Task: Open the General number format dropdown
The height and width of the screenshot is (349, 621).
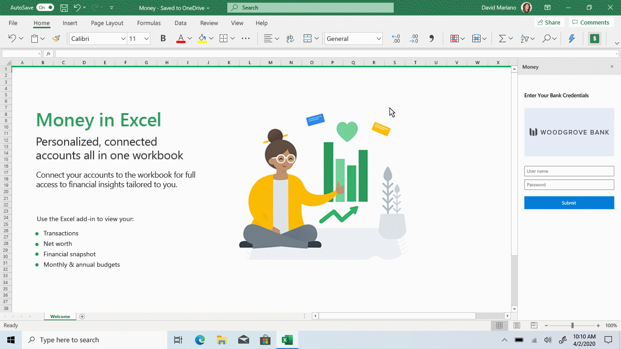Action: pyautogui.click(x=379, y=39)
